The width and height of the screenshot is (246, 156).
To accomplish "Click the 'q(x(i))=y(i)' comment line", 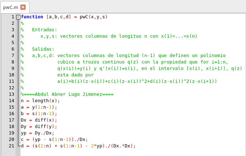I will [150, 68].
